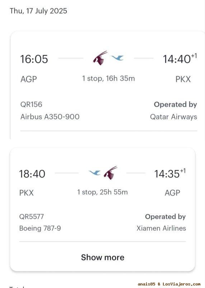The width and height of the screenshot is (205, 288).
Task: Select flight number QR156
Action: tap(31, 104)
